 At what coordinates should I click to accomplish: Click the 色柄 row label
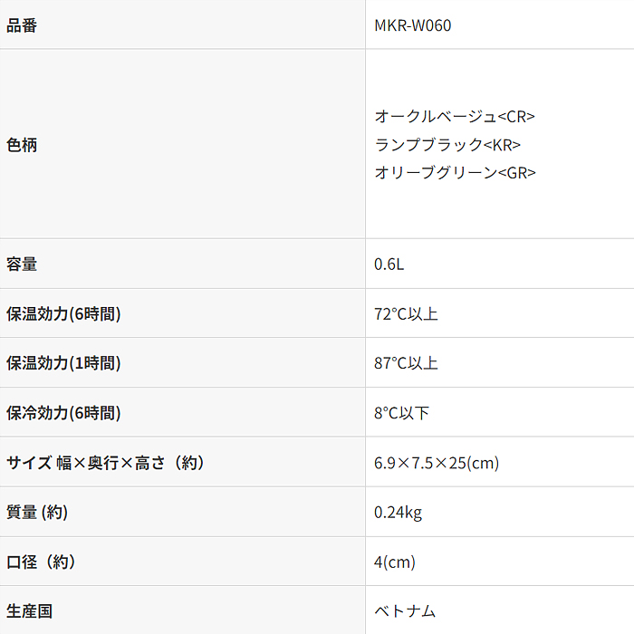pos(22,145)
